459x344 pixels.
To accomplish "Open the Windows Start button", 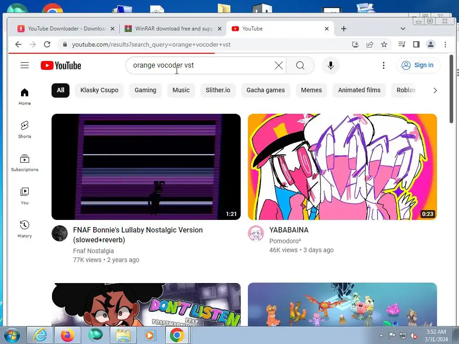I will 12,335.
